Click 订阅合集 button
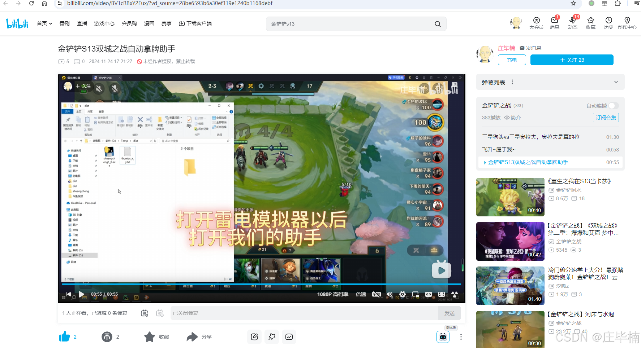The width and height of the screenshot is (641, 348). (606, 118)
